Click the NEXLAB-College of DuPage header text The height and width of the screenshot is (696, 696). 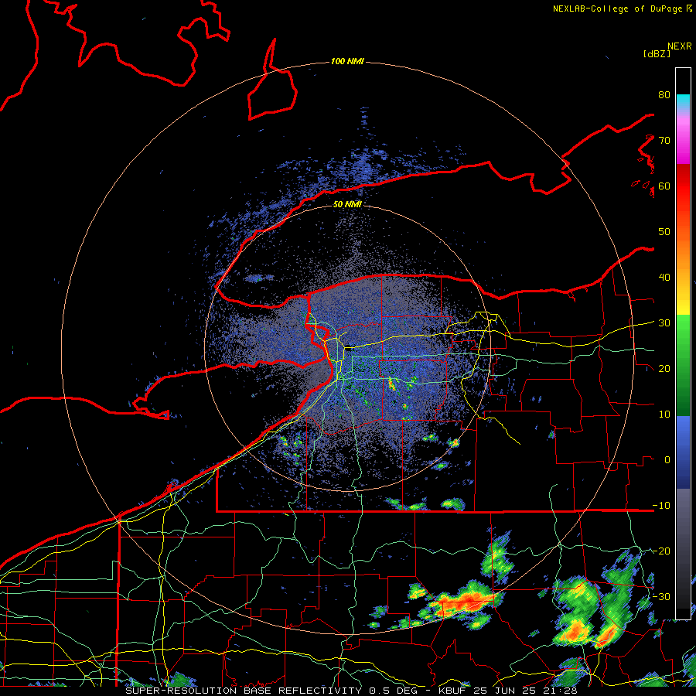619,9
